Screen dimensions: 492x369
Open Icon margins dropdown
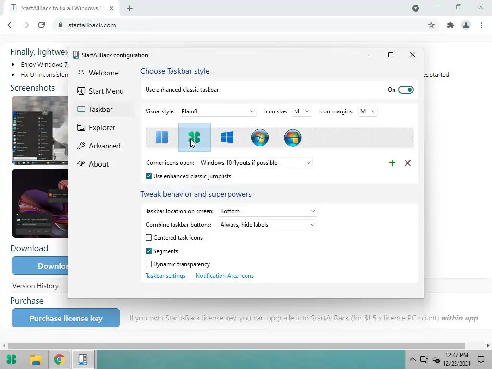pos(368,111)
